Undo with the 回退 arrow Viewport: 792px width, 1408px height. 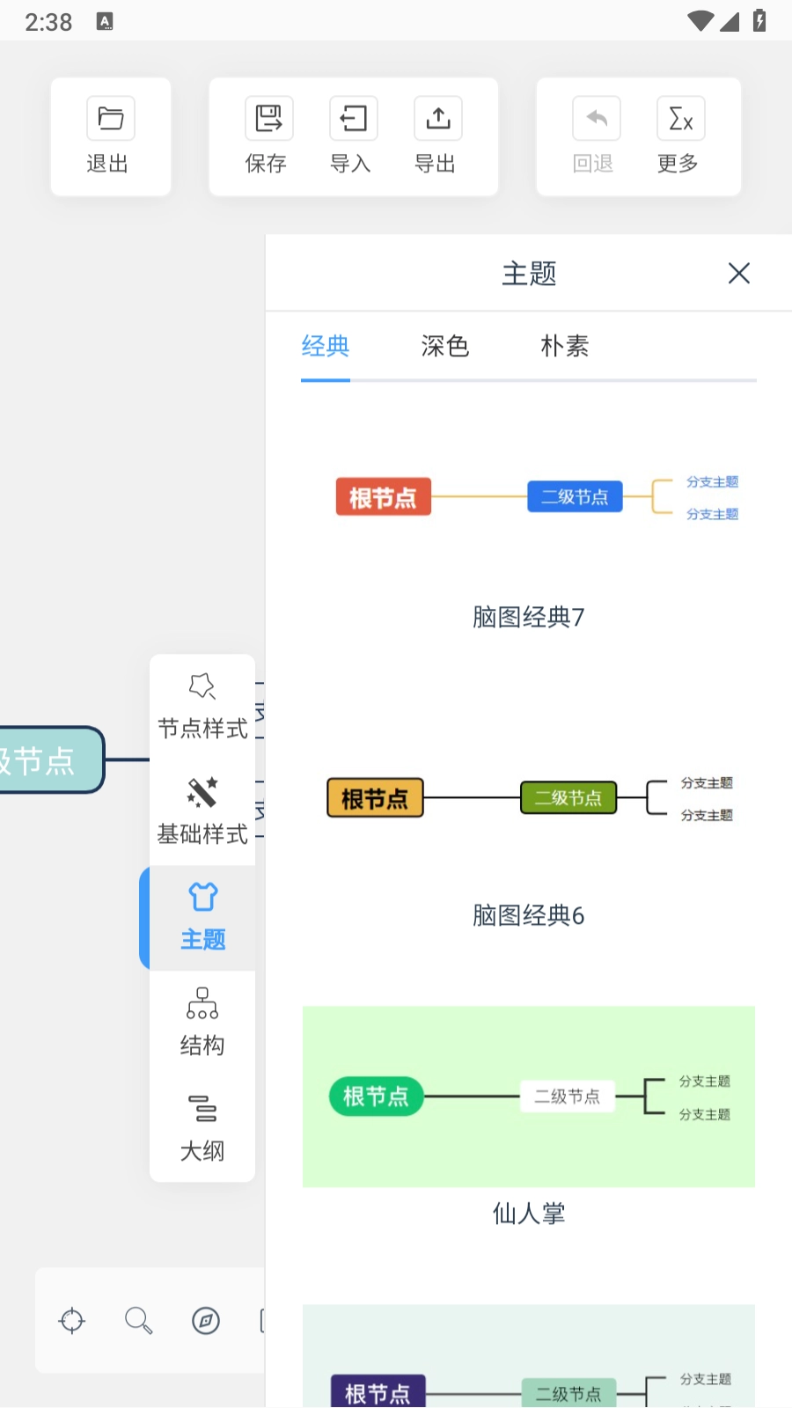[596, 119]
